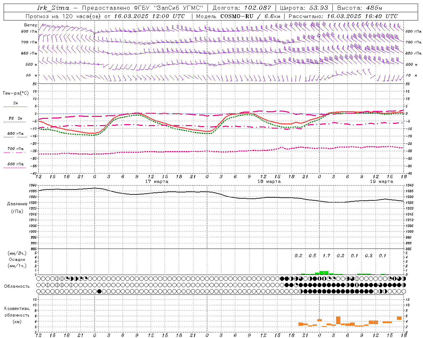Image resolution: width=423 pixels, height=338 pixels.
Task: Click the Рассчитано 16.03.2025 16:40 UTC timestamp
Action: (343, 16)
